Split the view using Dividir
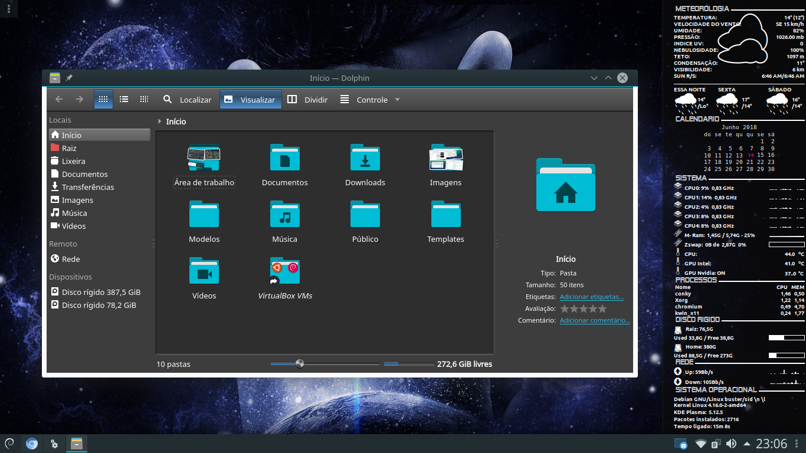The image size is (806, 453). (x=307, y=99)
